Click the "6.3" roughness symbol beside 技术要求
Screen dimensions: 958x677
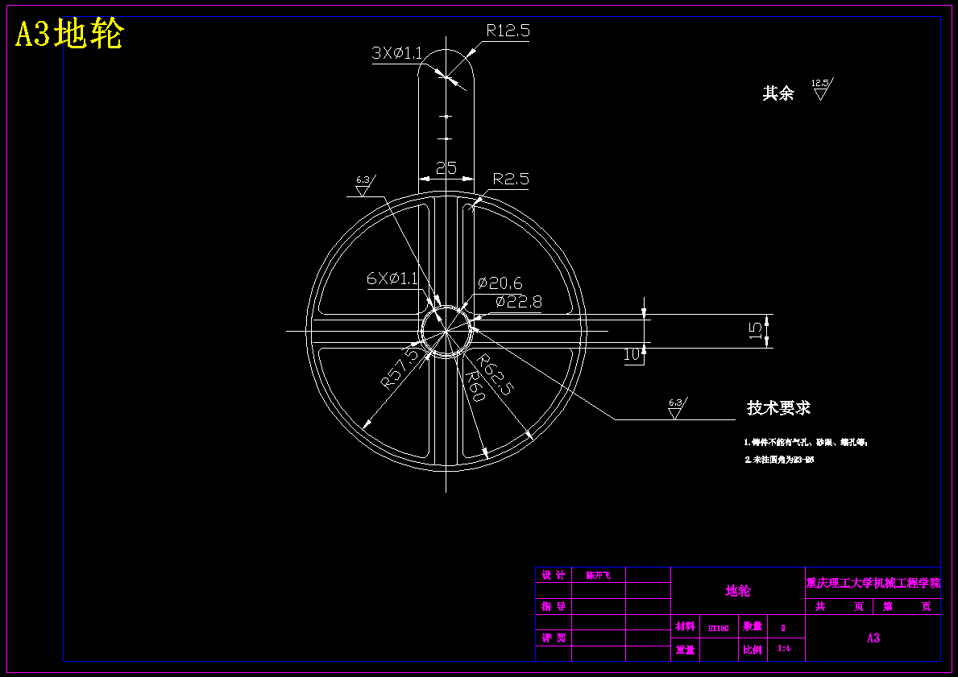(677, 408)
